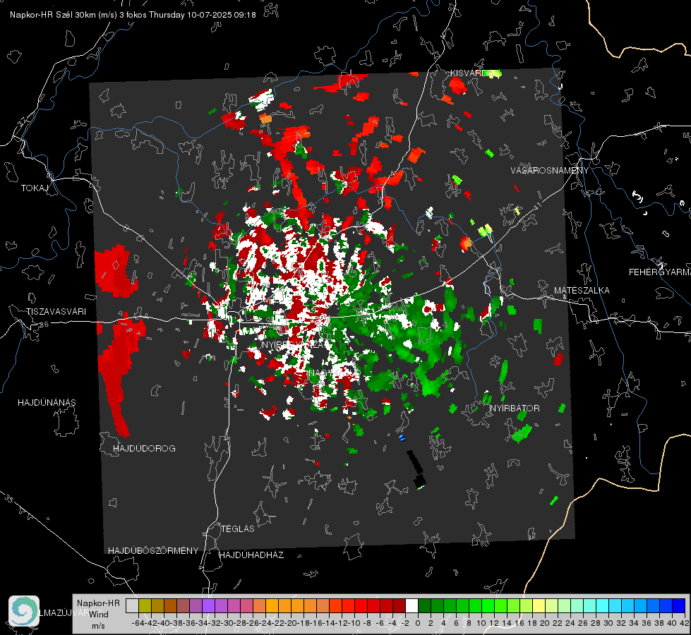Viewport: 691px width, 635px height.
Task: Click the TÉGLÁS town label
Action: (x=238, y=528)
